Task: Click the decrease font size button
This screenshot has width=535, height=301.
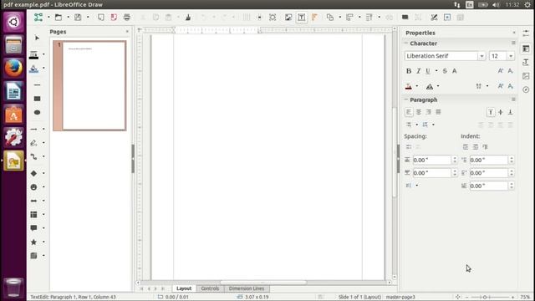Action: (x=511, y=71)
